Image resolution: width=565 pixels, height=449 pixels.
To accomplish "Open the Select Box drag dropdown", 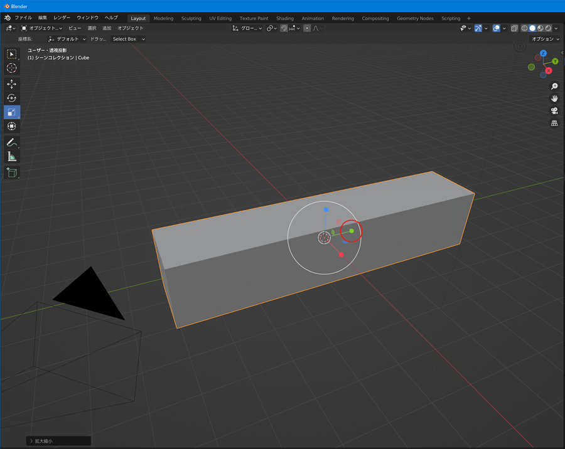I will [128, 39].
